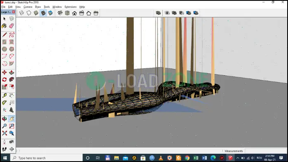
Task: Select the Circle tool
Action: pos(5,49)
